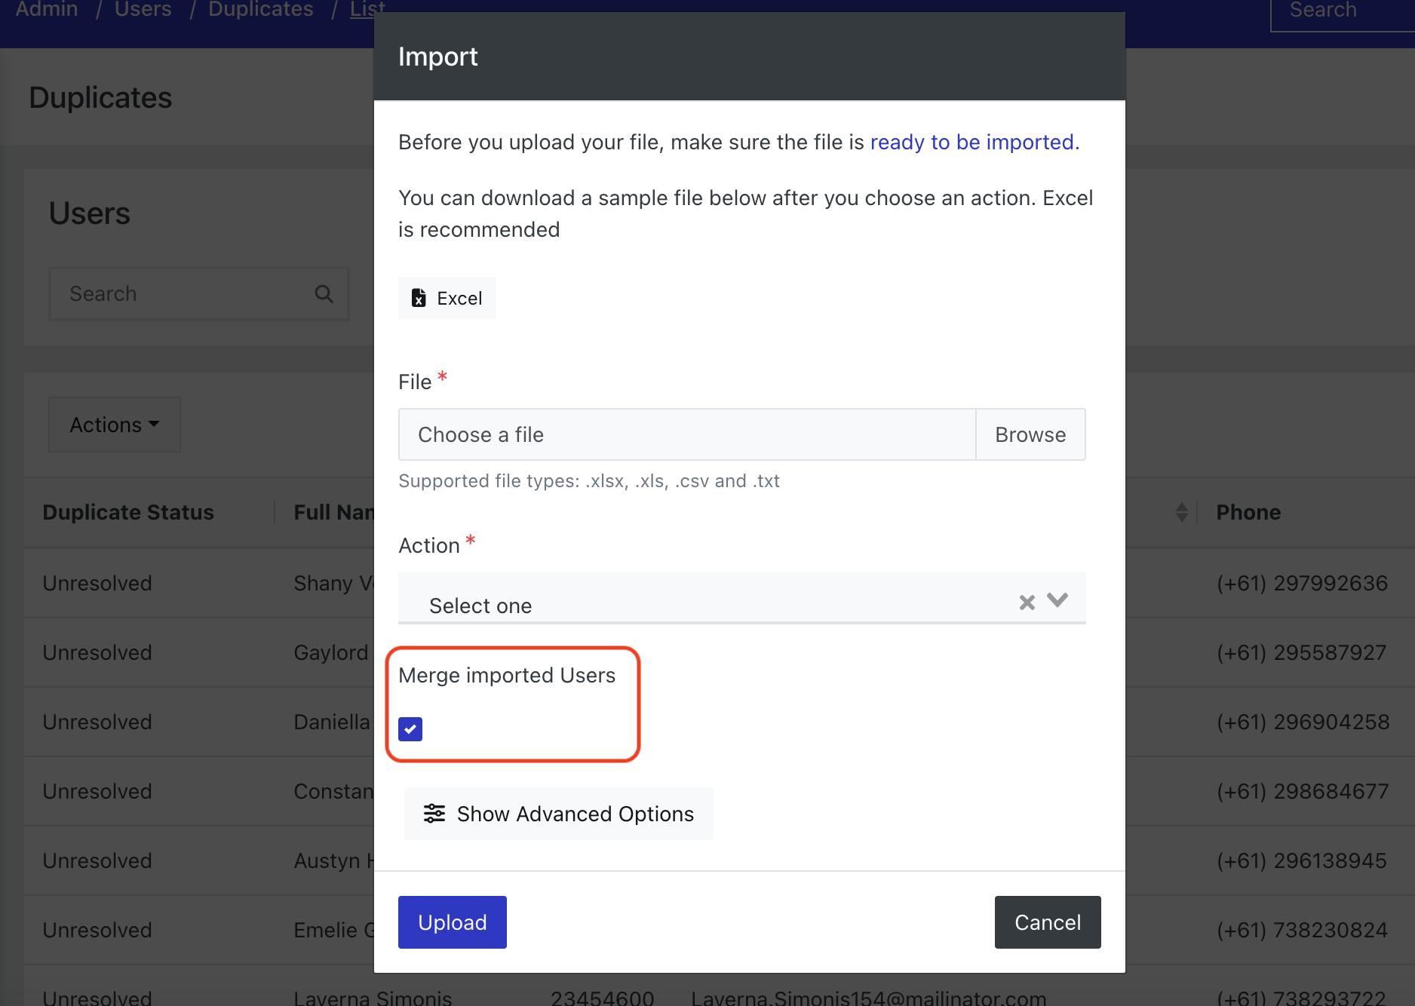Click the Excel sample file button
Image resolution: width=1415 pixels, height=1006 pixels.
[x=447, y=298]
